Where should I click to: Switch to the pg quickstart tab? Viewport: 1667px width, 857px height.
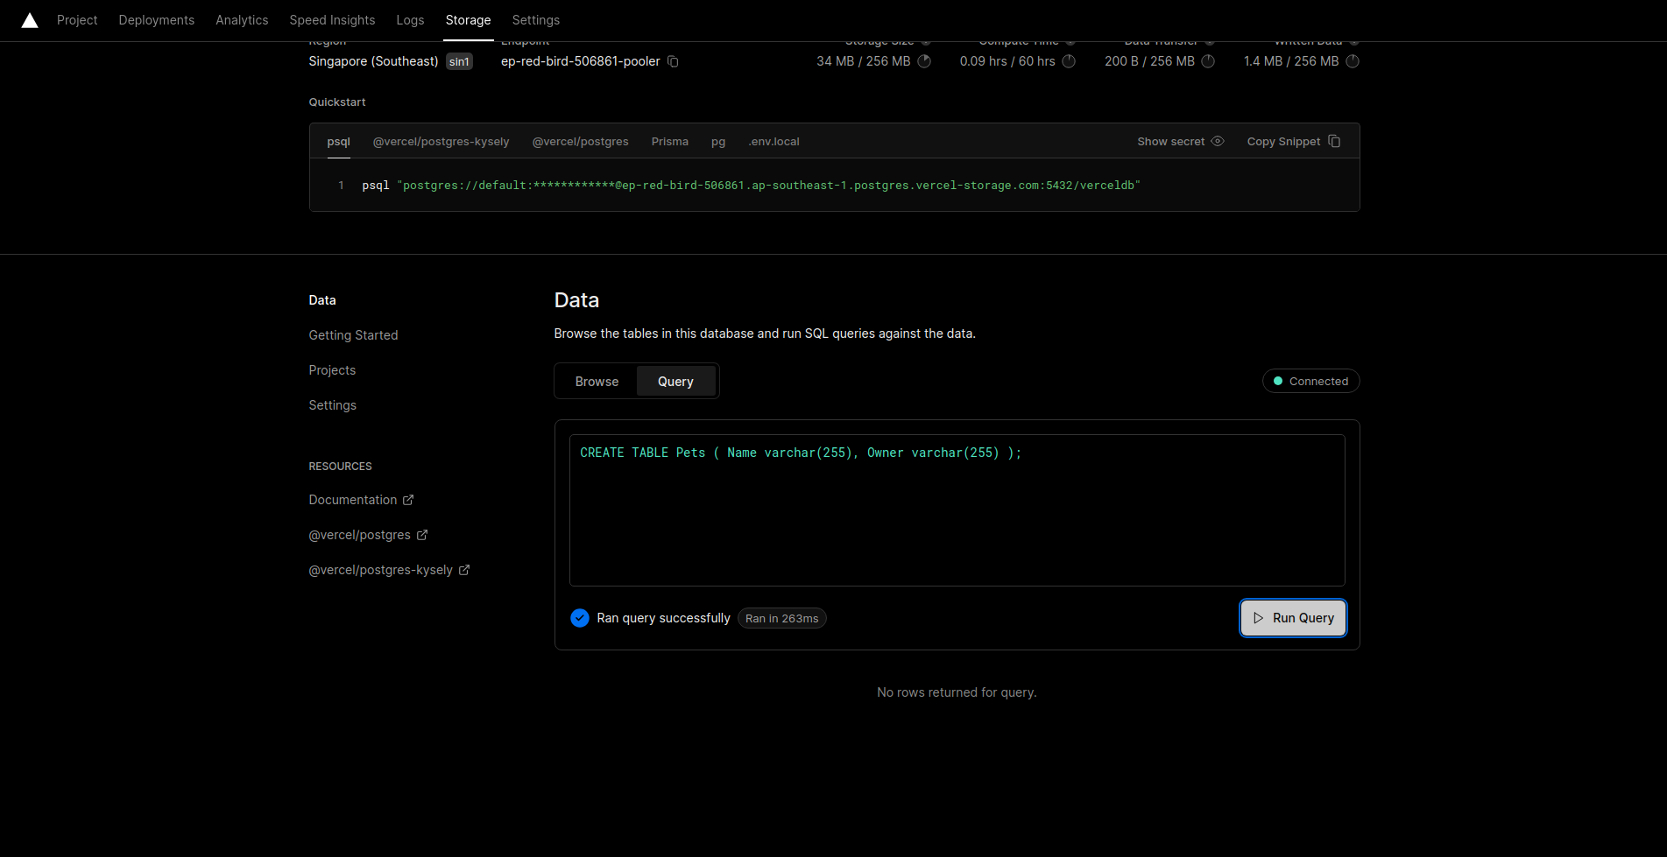(x=718, y=142)
